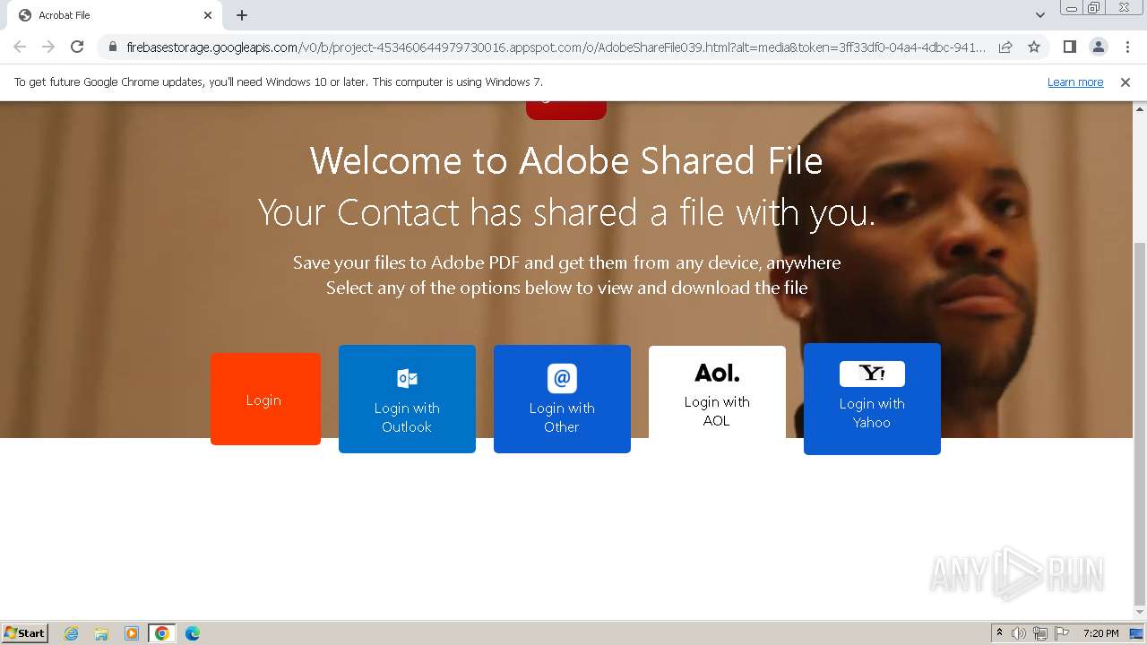Close the Acrobat File tab
This screenshot has height=645, width=1147.
(208, 15)
